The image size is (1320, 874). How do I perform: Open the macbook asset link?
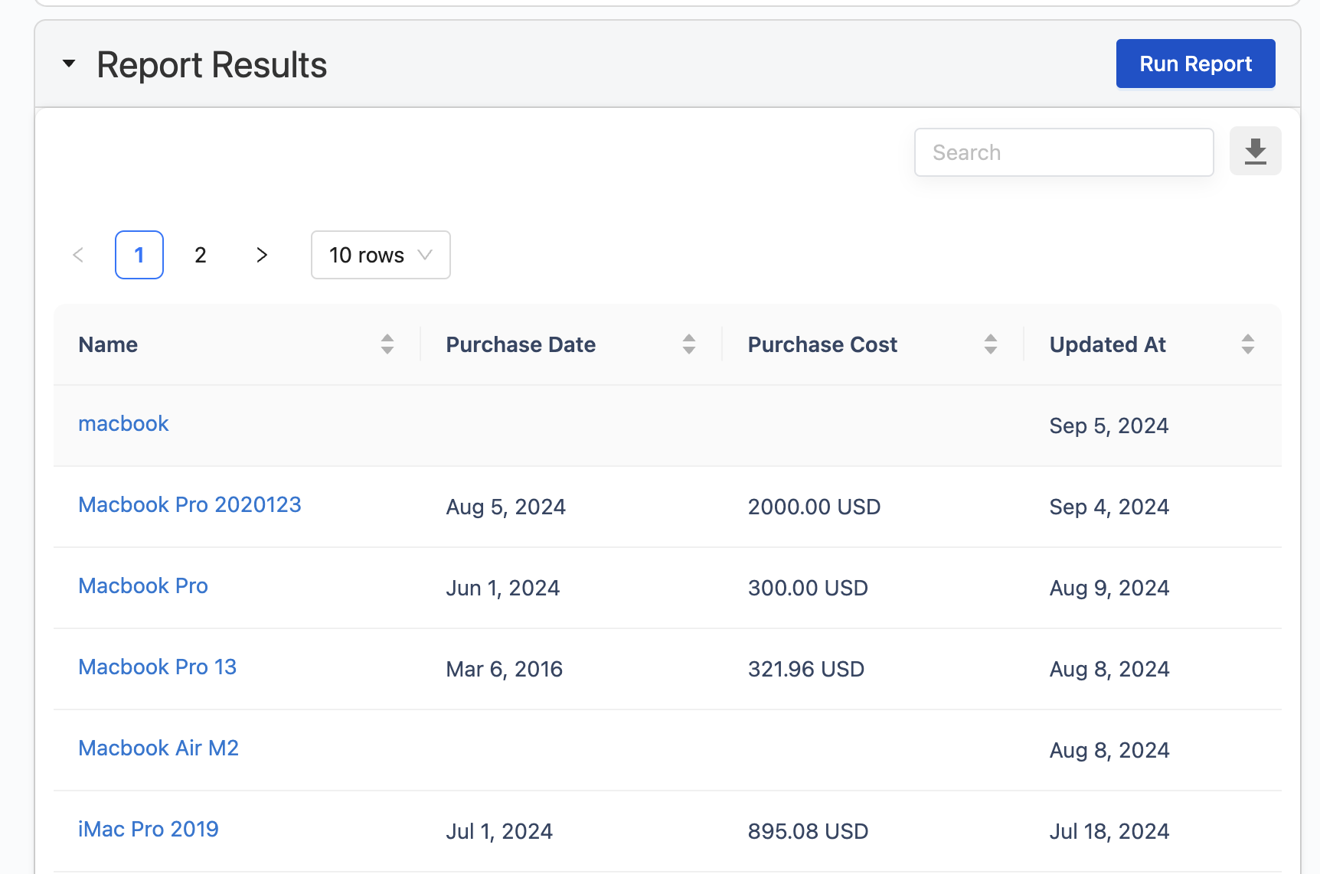coord(123,424)
